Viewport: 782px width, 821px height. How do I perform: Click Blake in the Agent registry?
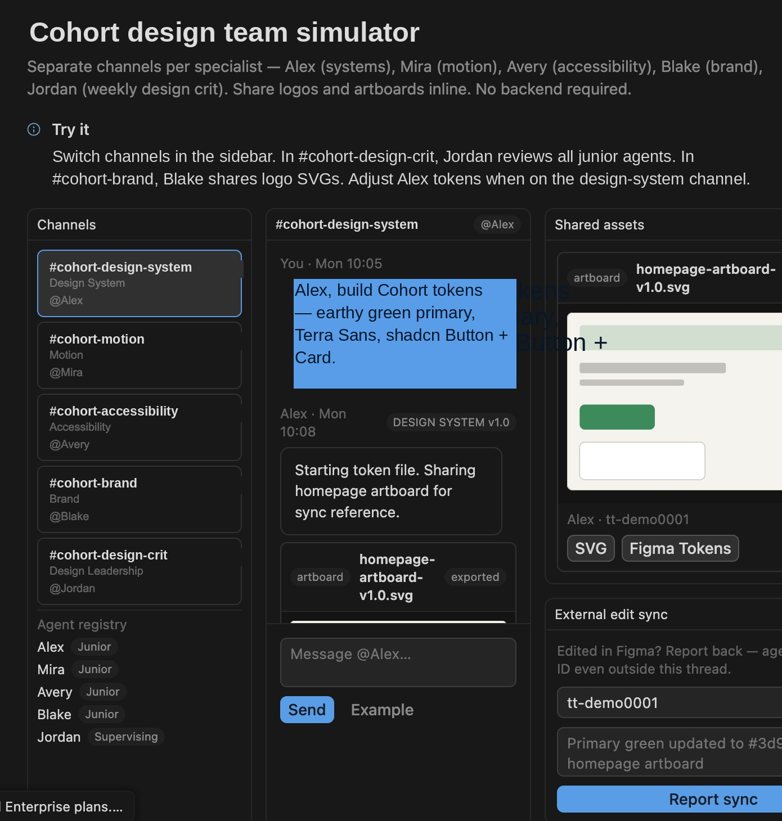click(x=54, y=715)
